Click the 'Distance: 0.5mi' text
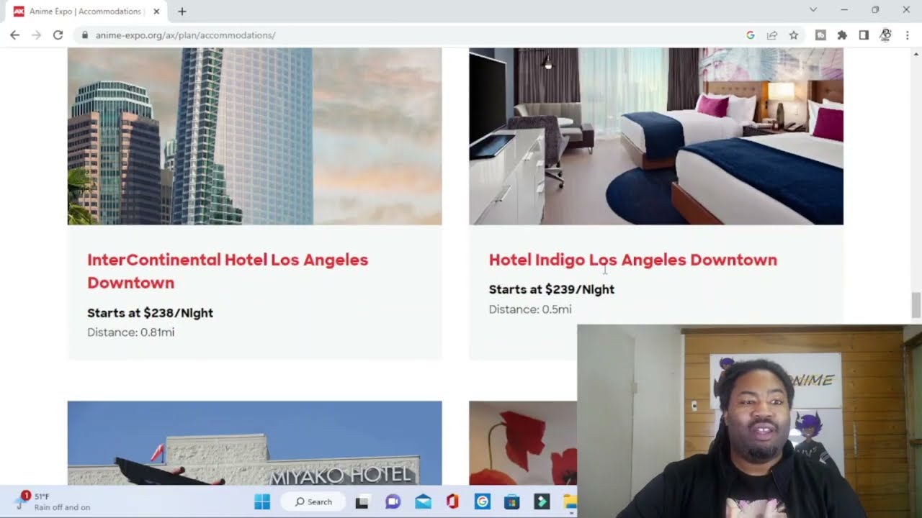This screenshot has width=922, height=518. pos(530,309)
